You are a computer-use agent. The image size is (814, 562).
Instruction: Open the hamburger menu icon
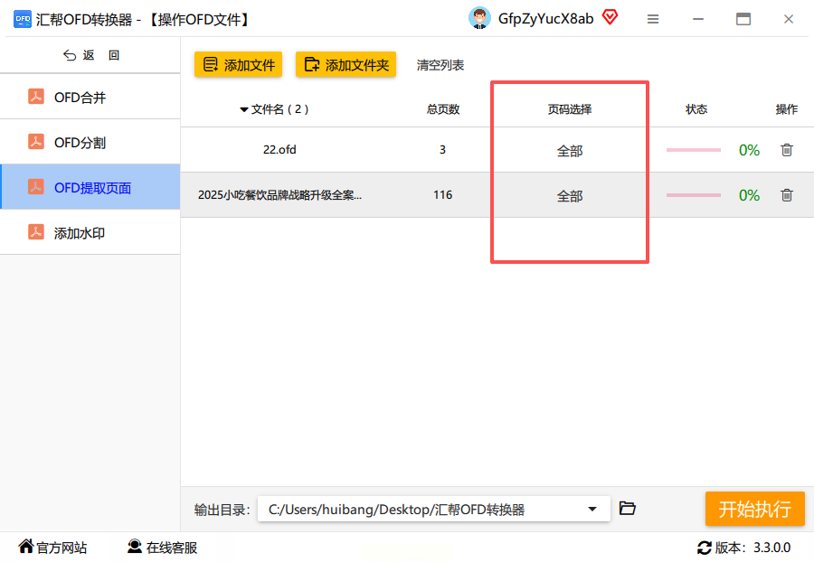(653, 19)
